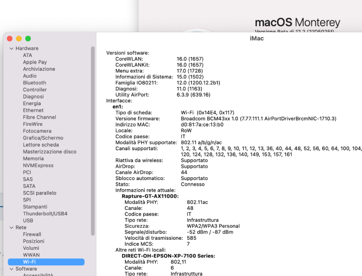Select FireWire in the sidebar
The height and width of the screenshot is (276, 362).
point(33,124)
